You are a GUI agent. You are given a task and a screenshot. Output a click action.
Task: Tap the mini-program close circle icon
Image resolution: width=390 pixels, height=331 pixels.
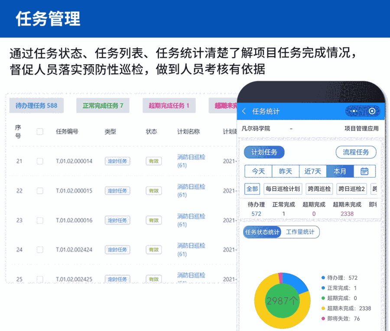click(x=372, y=111)
